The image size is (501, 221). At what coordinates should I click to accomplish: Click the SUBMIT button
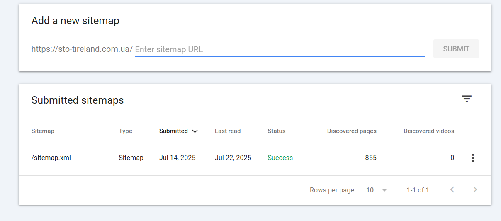pyautogui.click(x=456, y=49)
